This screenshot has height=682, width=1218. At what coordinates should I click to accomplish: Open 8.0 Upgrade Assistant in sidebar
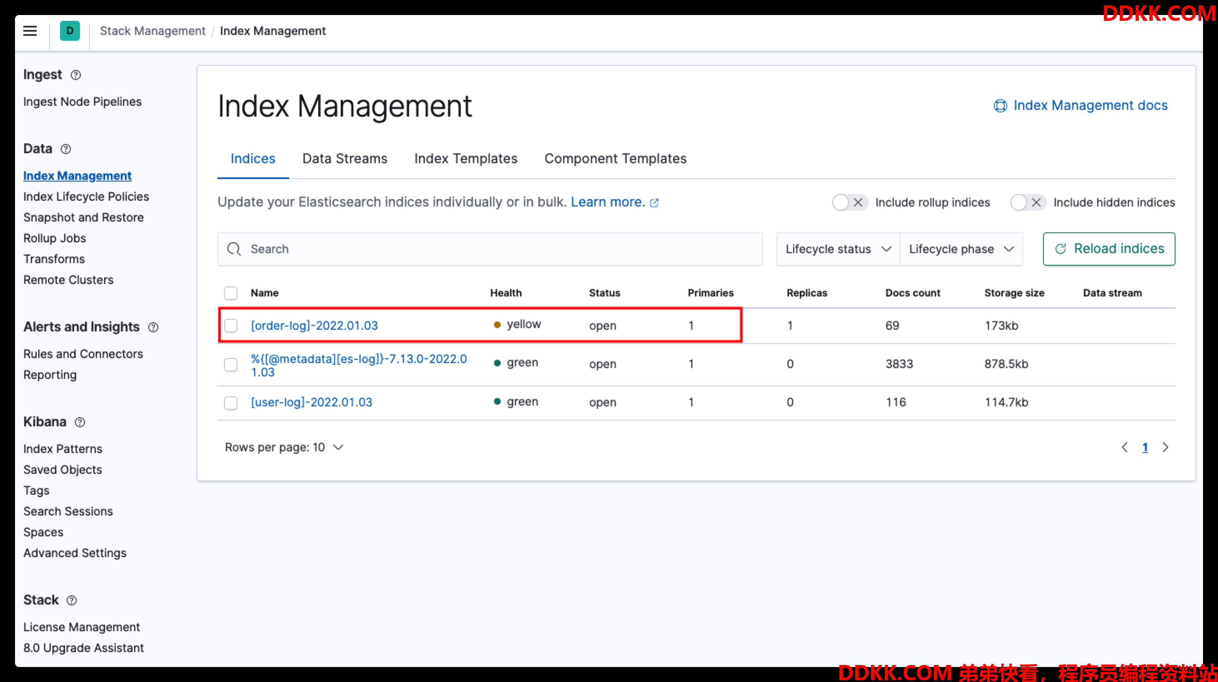point(84,648)
